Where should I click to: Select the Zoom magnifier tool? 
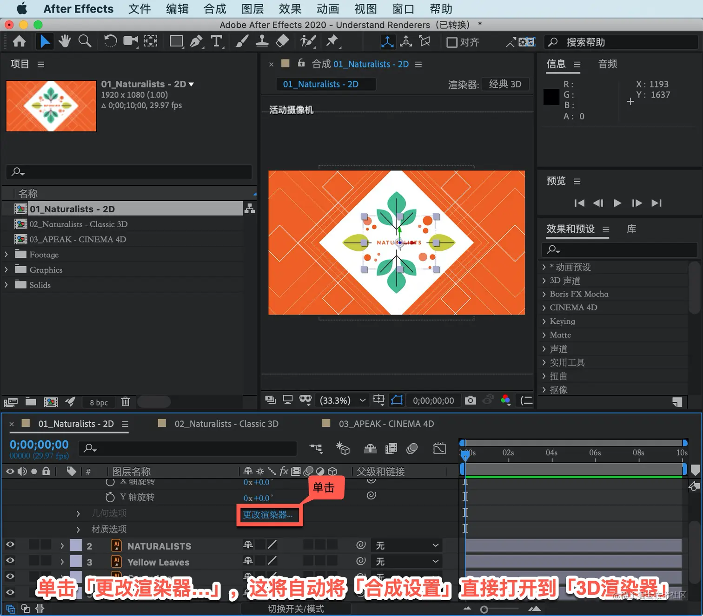[85, 42]
